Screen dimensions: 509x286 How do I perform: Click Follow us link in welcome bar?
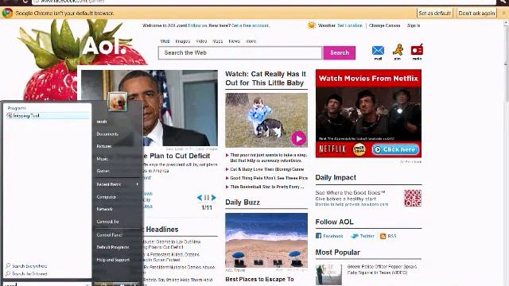(x=197, y=25)
